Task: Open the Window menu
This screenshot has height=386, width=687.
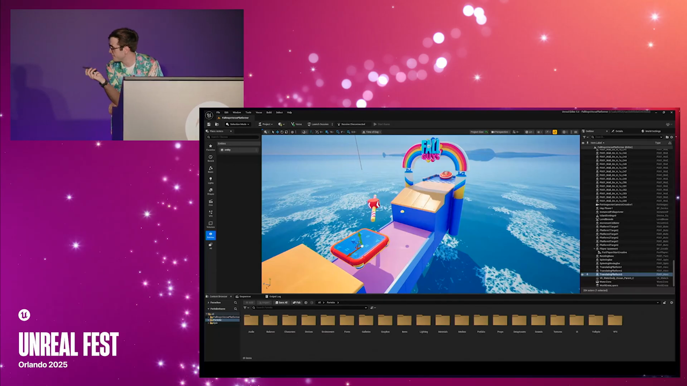Action: tap(237, 113)
